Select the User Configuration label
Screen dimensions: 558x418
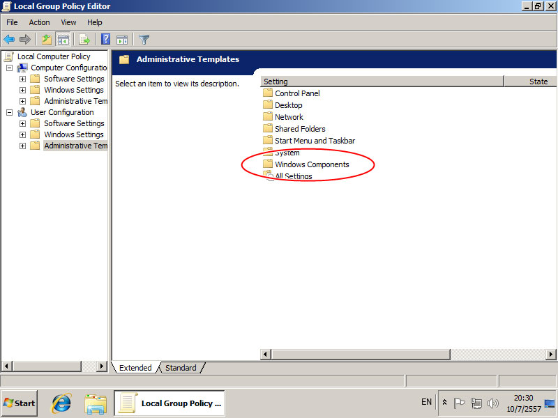click(x=62, y=112)
